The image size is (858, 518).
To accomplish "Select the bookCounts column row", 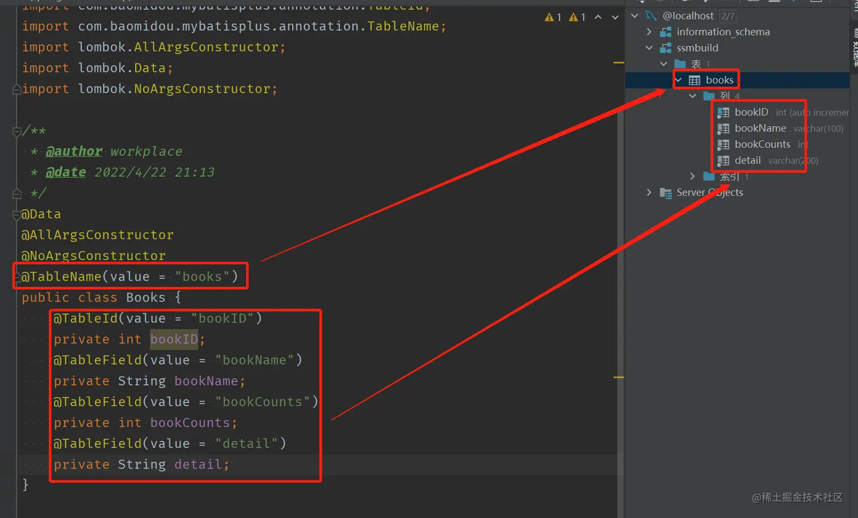I will [x=738, y=145].
